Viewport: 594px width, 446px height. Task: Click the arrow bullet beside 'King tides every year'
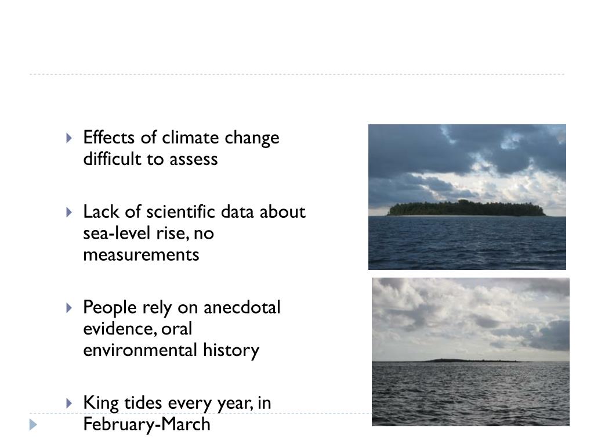pyautogui.click(x=69, y=403)
